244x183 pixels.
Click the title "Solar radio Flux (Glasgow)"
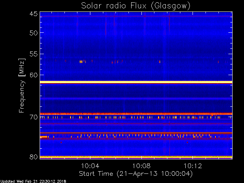click(136, 6)
